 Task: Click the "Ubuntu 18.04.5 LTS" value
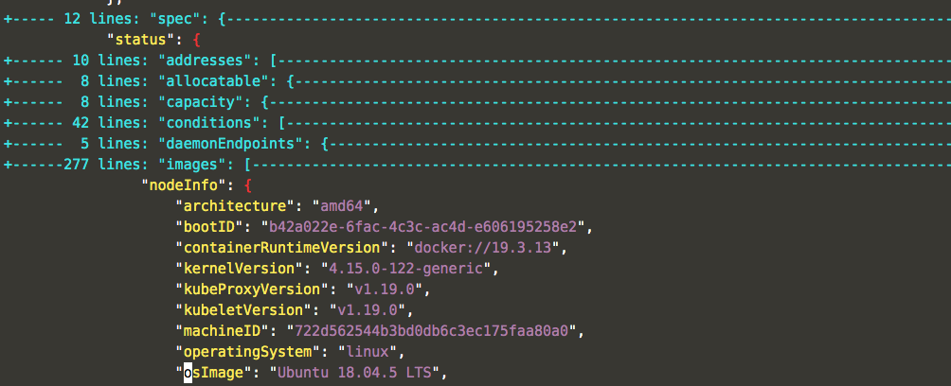352,373
